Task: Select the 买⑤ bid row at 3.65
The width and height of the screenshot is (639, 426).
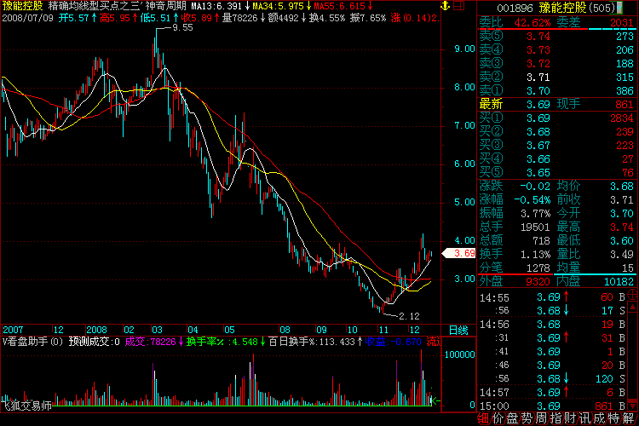Action: click(556, 172)
